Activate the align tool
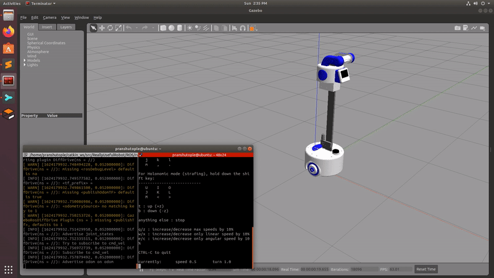Image resolution: width=494 pixels, height=278 pixels. coord(235,28)
